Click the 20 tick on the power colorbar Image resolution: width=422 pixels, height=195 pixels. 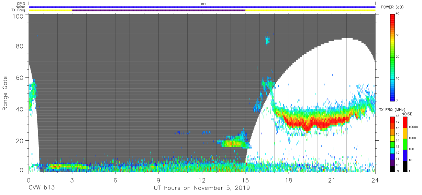[398, 57]
